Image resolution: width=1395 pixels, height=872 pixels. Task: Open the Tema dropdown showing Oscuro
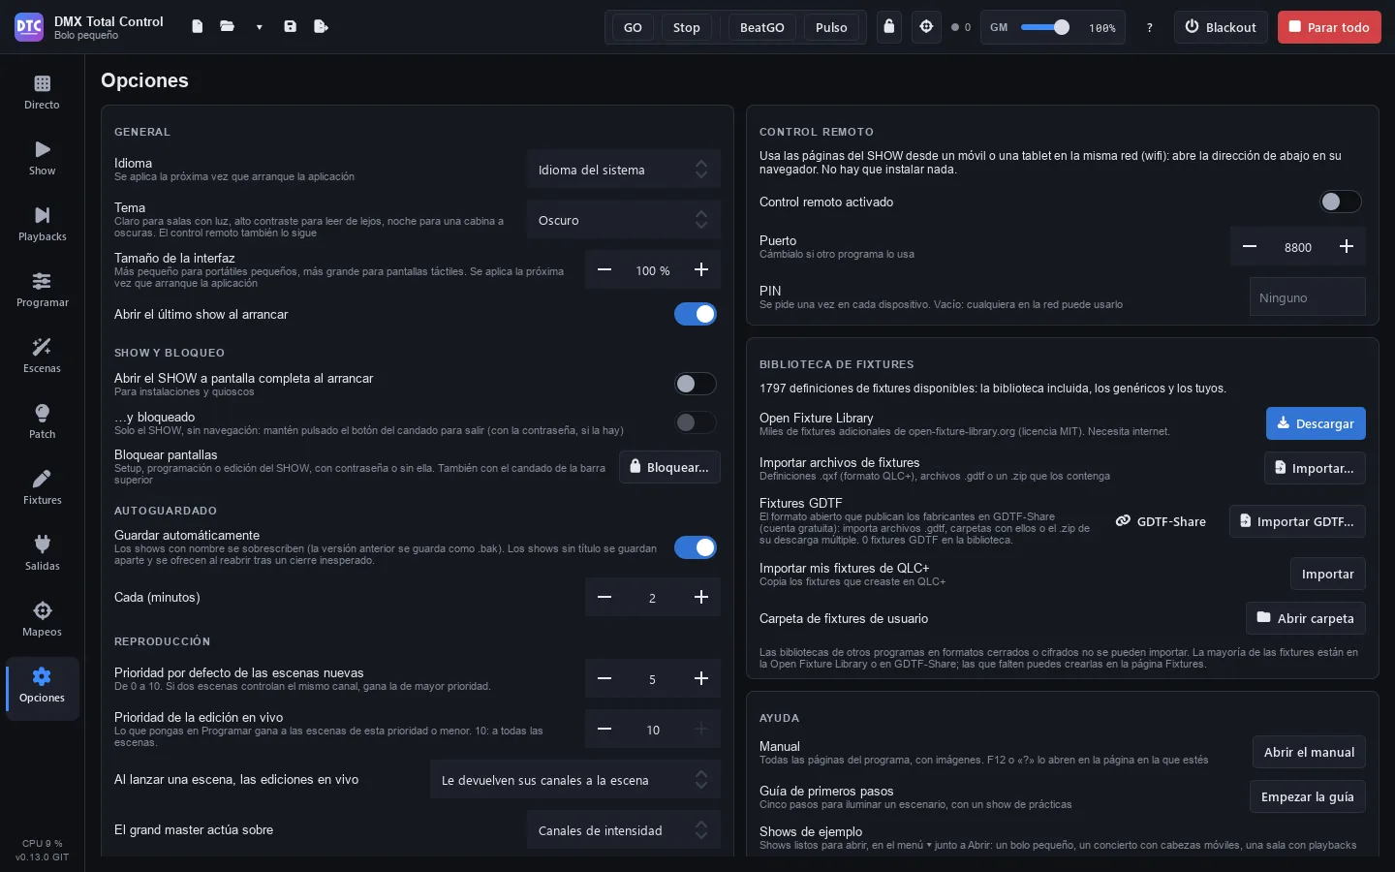point(624,220)
